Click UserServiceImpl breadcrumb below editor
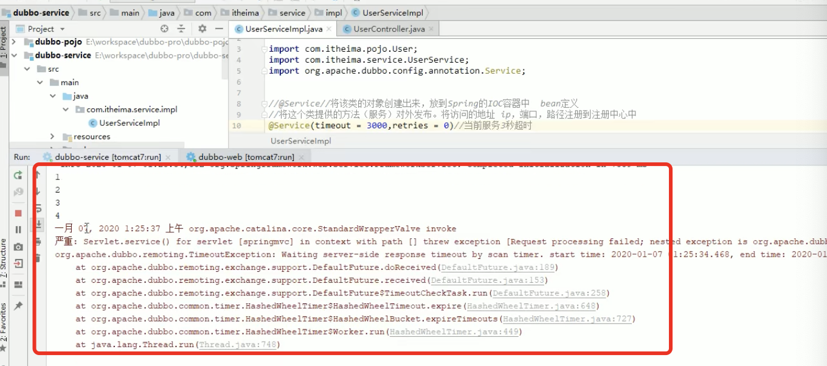This screenshot has width=827, height=366. pos(301,141)
